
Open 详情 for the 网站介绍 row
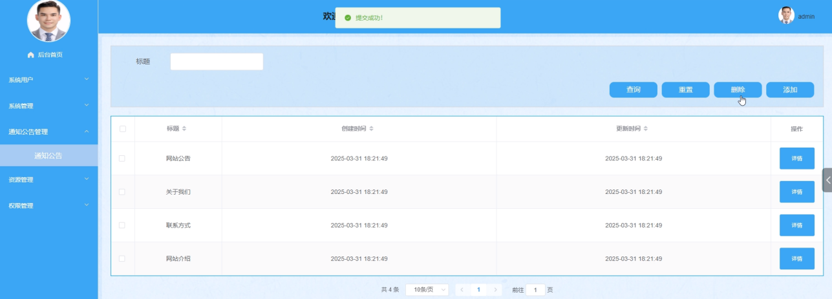click(x=797, y=258)
